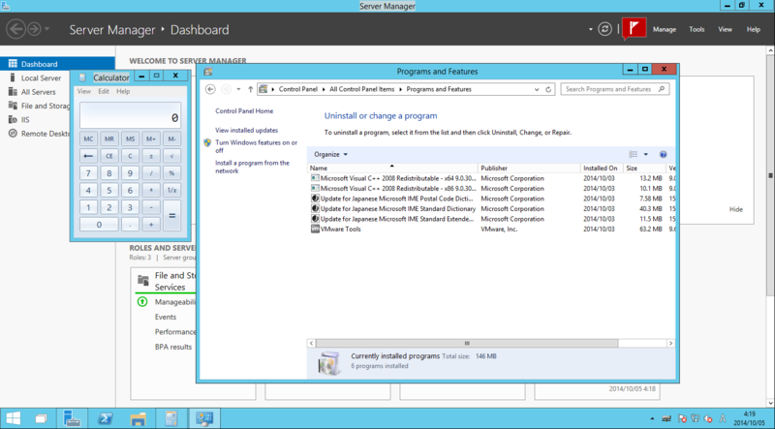Open the Help menu in Server Manager

click(x=754, y=29)
